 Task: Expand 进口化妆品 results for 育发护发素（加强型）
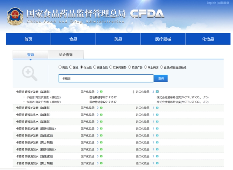[157, 108]
